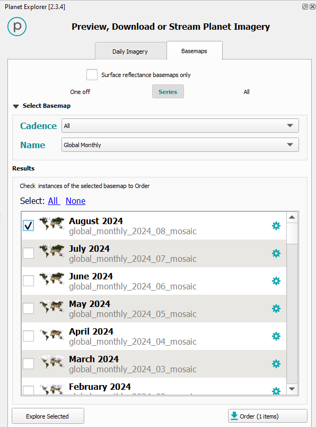
Task: Click Order (1 items) button
Action: coord(268,416)
